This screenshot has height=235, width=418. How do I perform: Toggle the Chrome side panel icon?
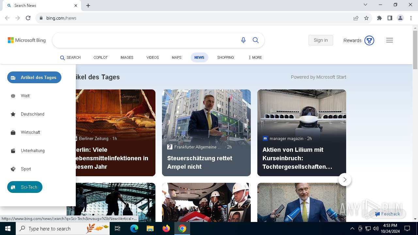coord(390,18)
